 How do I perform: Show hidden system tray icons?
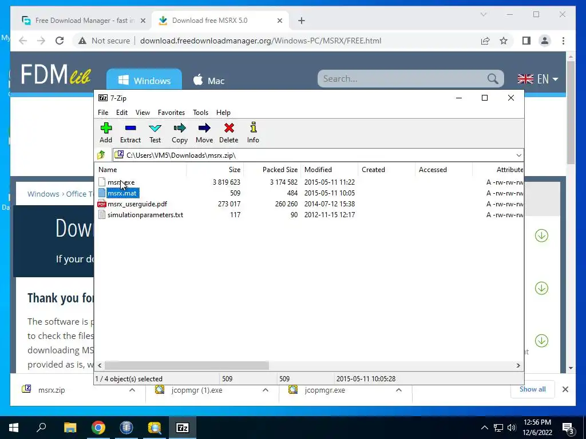click(x=484, y=428)
